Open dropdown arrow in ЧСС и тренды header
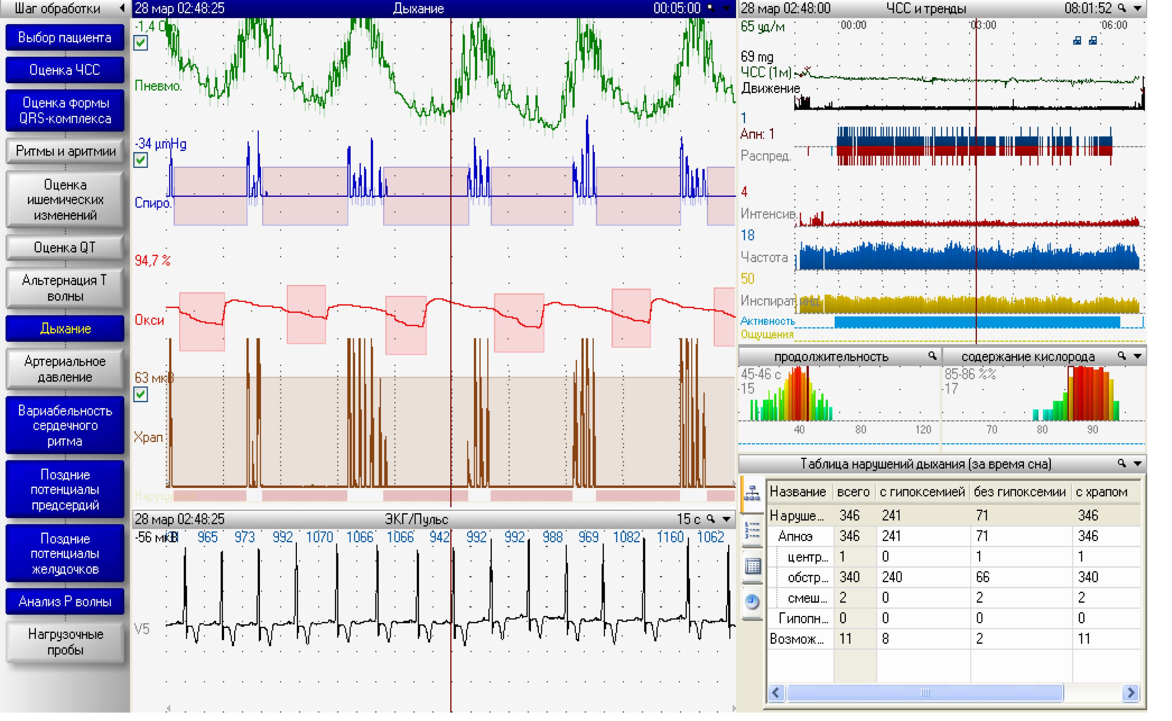 tap(1138, 8)
